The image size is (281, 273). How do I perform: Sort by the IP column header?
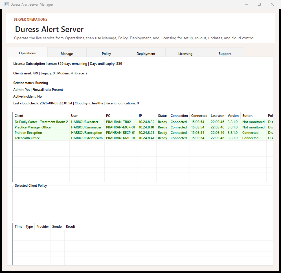tap(147, 115)
